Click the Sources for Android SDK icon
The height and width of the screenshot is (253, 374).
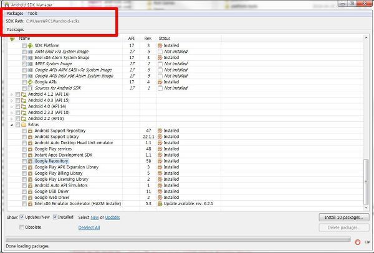pyautogui.click(x=30, y=88)
